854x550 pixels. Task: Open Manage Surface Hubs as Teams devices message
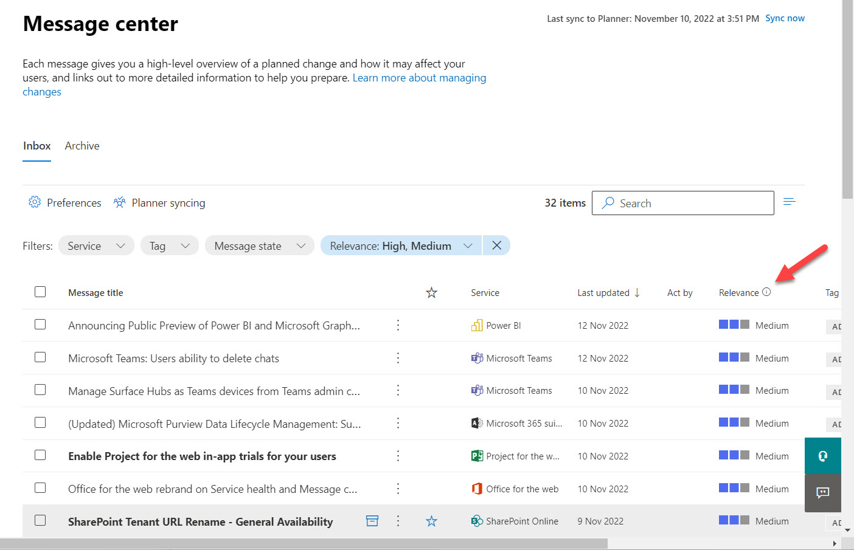tap(214, 391)
